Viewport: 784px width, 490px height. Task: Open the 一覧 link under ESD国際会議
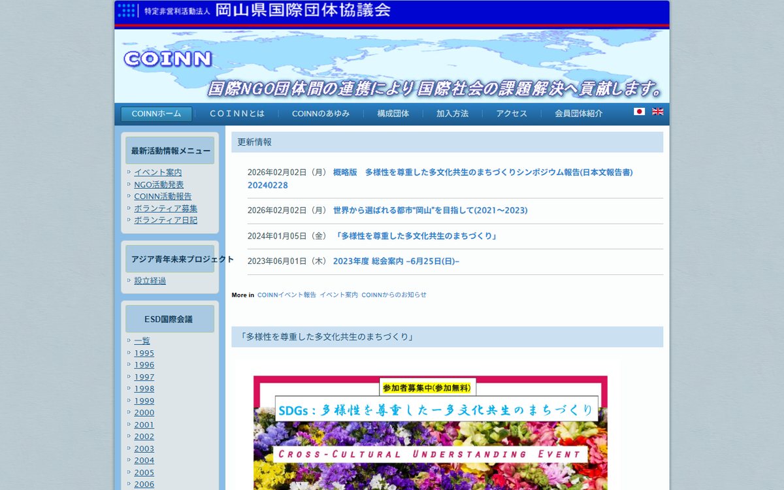(x=142, y=341)
